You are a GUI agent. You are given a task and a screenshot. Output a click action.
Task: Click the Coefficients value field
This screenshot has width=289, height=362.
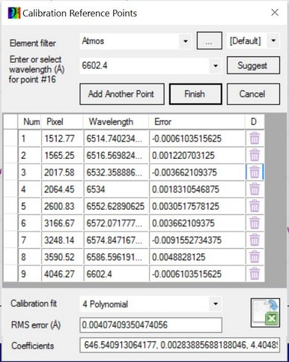click(180, 346)
